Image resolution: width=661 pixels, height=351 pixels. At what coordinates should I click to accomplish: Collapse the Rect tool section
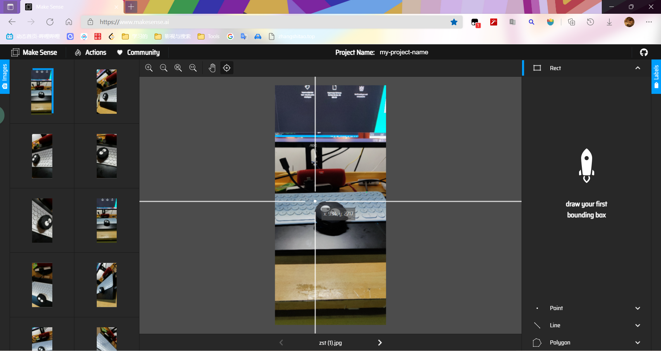coord(638,68)
